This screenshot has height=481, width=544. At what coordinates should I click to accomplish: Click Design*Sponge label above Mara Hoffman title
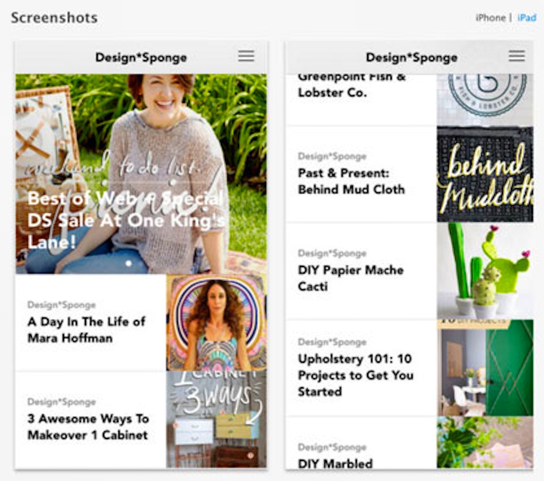point(61,305)
